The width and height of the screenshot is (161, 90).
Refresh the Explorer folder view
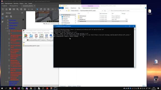pos(105,11)
